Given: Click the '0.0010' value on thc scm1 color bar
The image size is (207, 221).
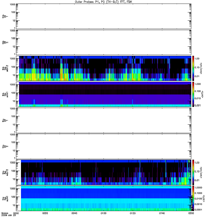Looking at the screenshot, I should [x=198, y=204].
